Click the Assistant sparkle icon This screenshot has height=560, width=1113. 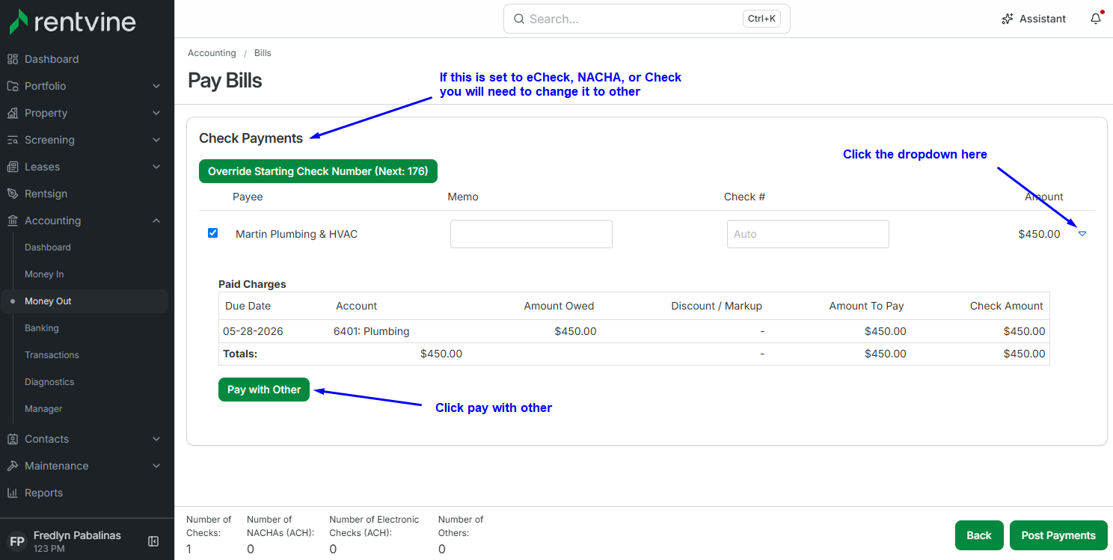pyautogui.click(x=1008, y=19)
